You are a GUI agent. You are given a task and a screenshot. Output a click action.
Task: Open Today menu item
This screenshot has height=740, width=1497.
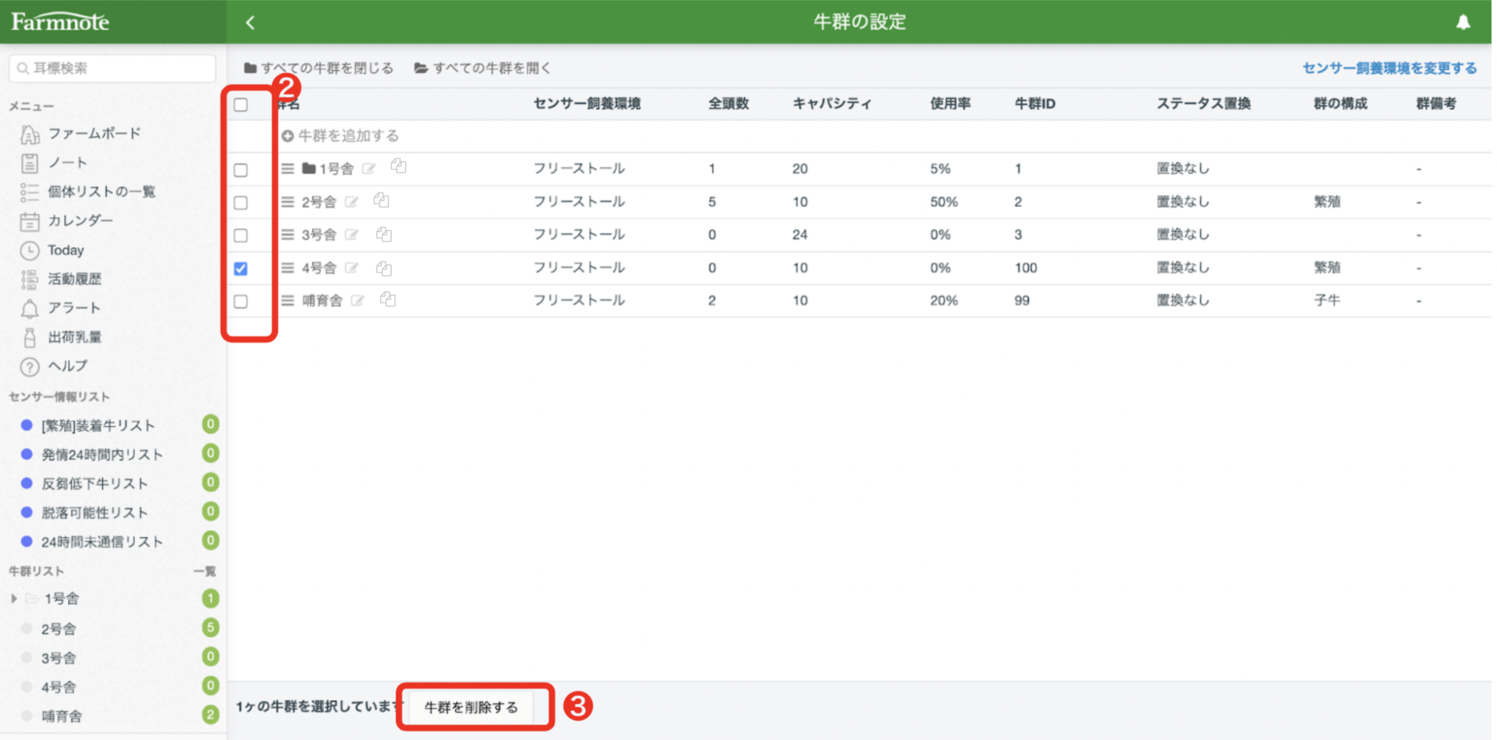pos(65,250)
